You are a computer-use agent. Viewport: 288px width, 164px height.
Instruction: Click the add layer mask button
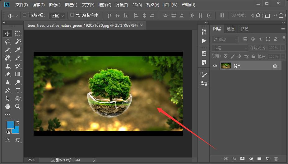tap(242, 158)
